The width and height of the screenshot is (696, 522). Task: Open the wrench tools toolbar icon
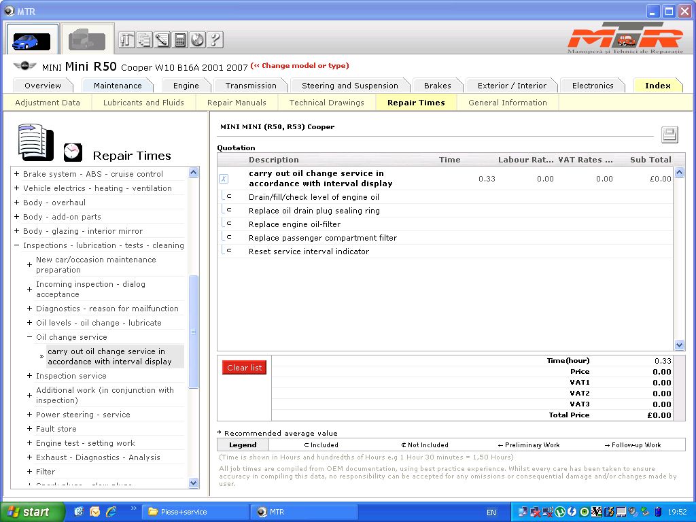pyautogui.click(x=127, y=39)
